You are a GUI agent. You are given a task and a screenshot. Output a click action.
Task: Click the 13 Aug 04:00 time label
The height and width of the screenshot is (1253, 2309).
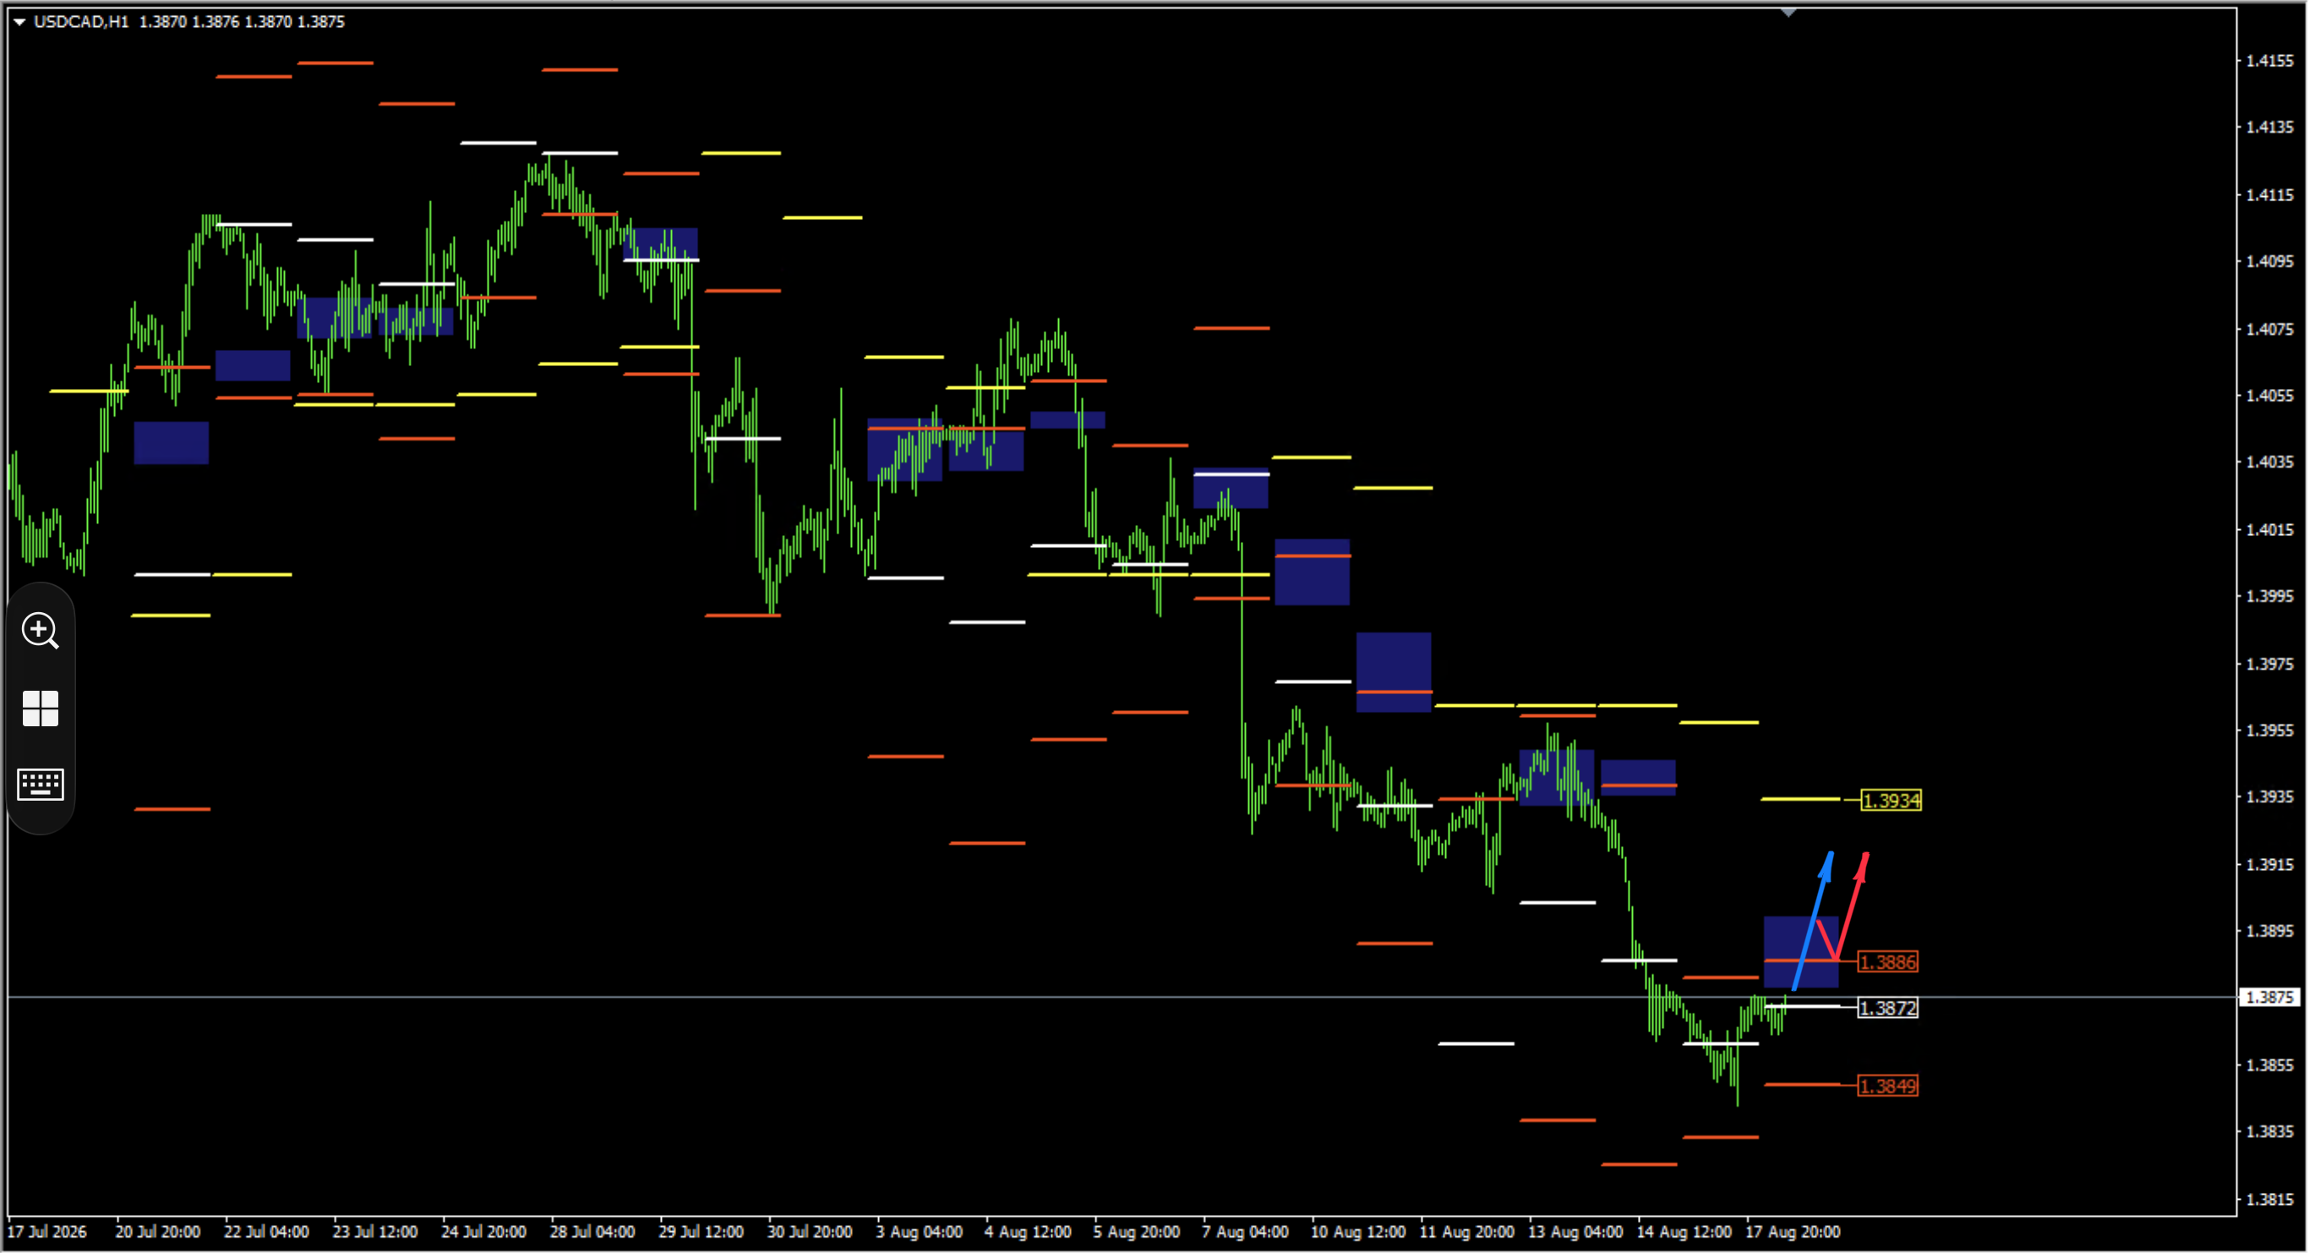[1575, 1233]
